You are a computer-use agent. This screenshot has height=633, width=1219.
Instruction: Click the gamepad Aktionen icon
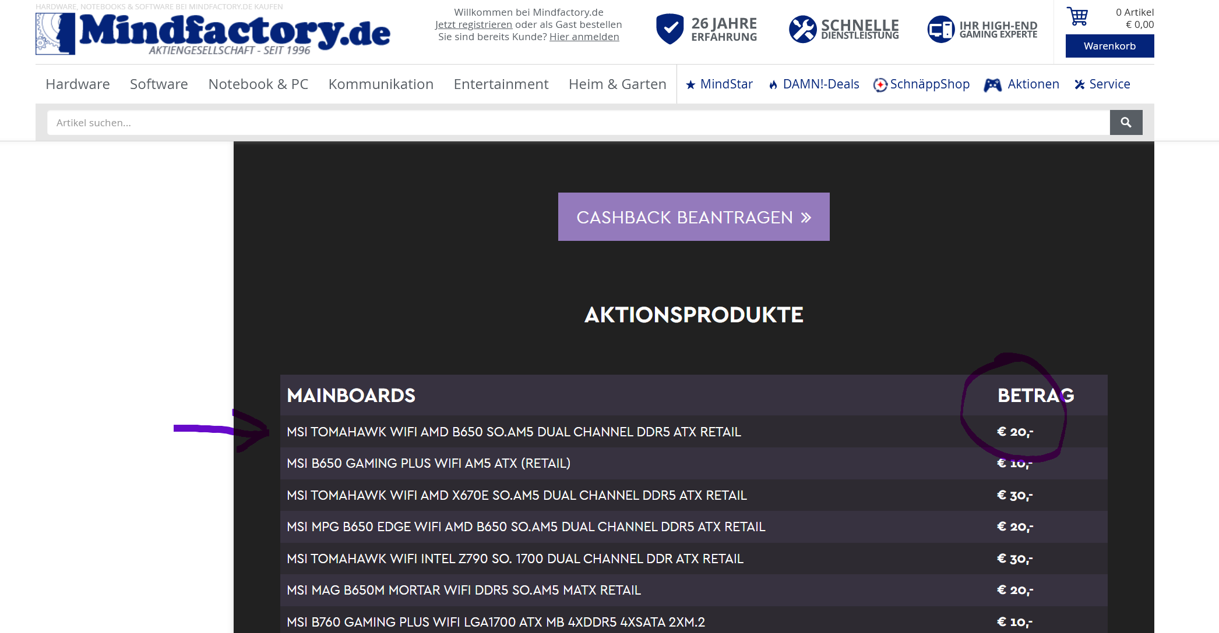pos(992,85)
